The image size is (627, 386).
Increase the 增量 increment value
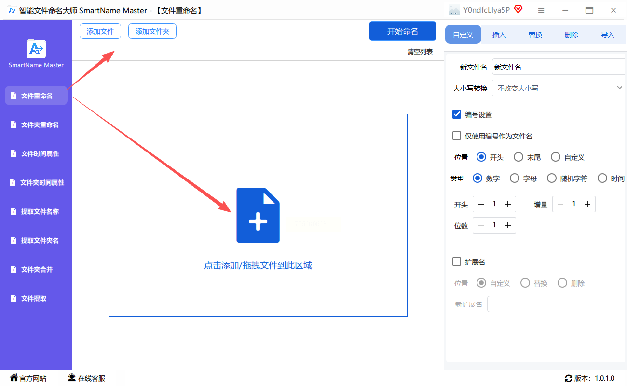(x=587, y=205)
